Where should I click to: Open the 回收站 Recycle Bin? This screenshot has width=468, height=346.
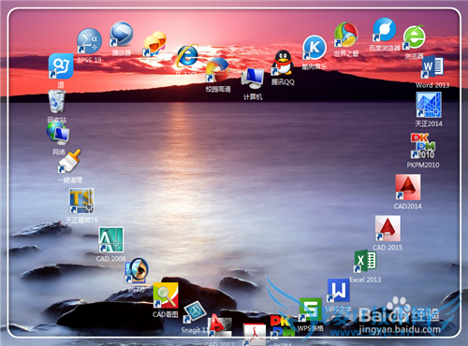point(56,101)
